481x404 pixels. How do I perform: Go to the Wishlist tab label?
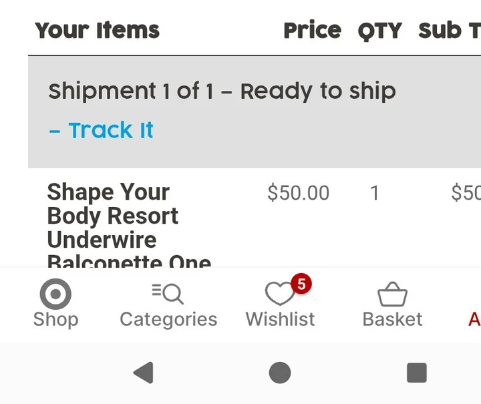click(x=280, y=319)
